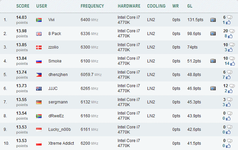
Task: Open user profile link Vivi
Action: pyautogui.click(x=51, y=20)
